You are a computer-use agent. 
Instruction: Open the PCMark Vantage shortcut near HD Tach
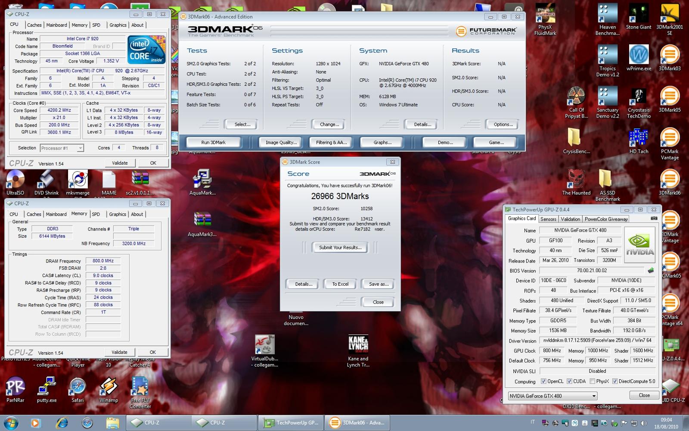(670, 144)
